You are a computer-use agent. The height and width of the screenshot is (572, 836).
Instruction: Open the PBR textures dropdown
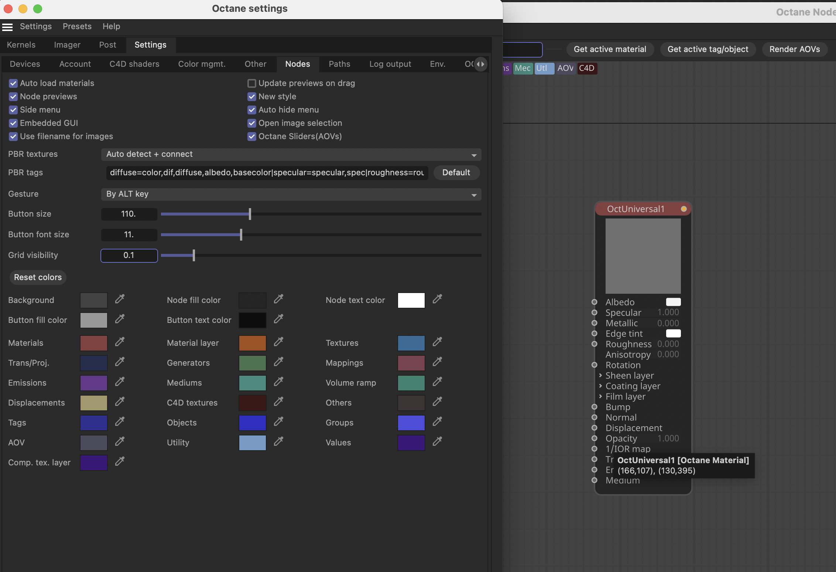(x=291, y=155)
